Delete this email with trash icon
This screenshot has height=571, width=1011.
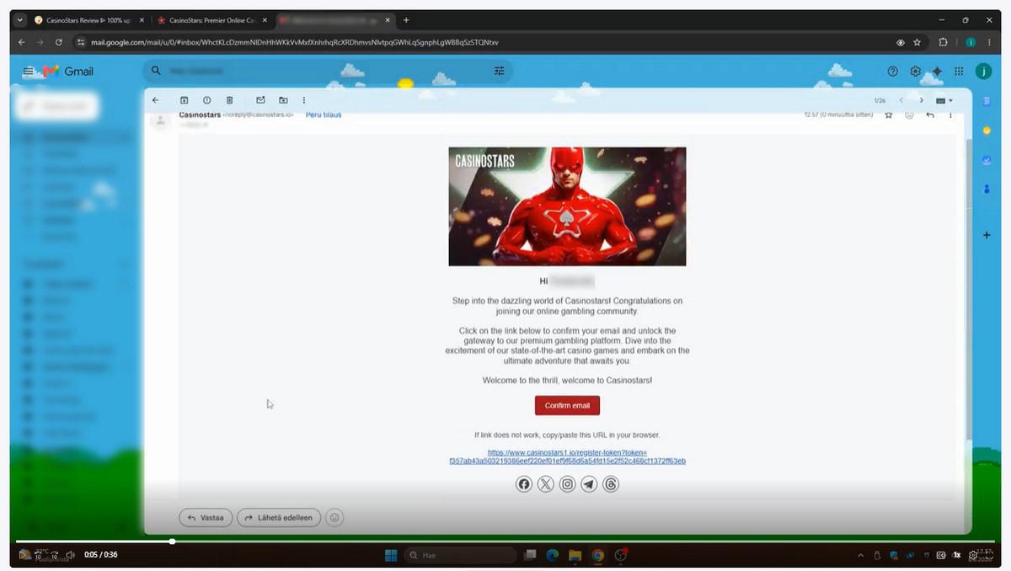[x=229, y=100]
